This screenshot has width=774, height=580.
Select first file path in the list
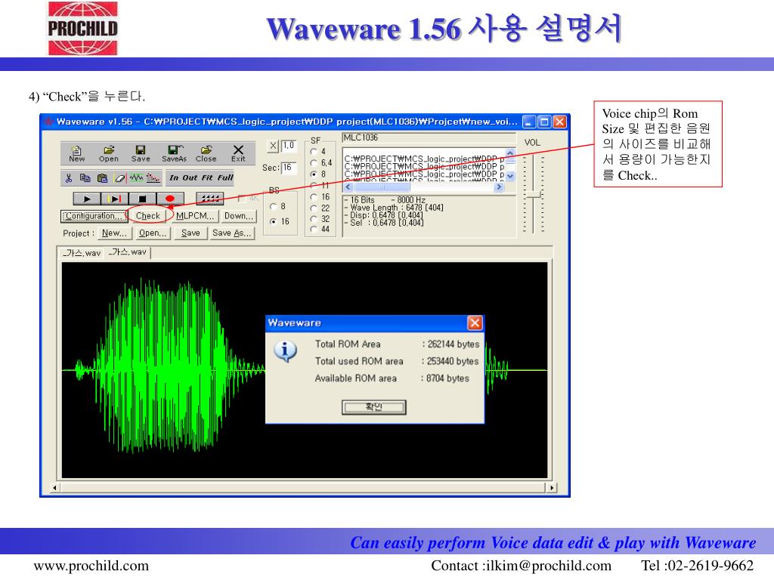click(425, 159)
